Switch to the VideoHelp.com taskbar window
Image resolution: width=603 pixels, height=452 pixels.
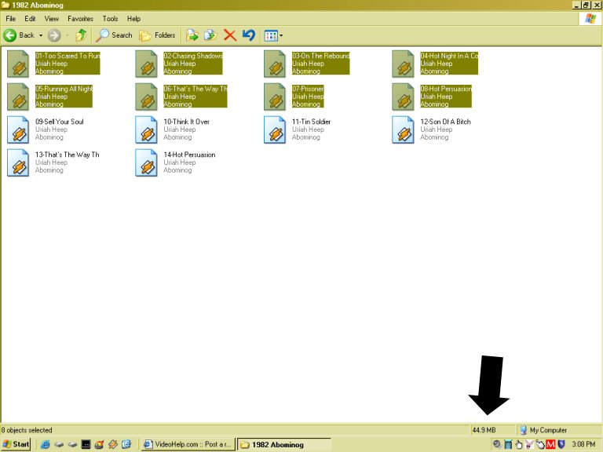click(x=188, y=444)
